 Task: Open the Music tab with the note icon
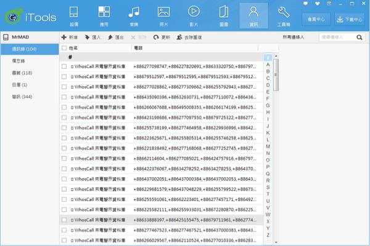click(x=134, y=16)
